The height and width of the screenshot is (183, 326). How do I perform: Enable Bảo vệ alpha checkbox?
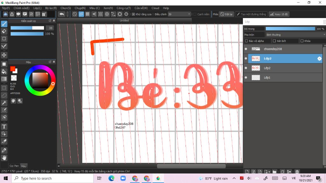(246, 41)
